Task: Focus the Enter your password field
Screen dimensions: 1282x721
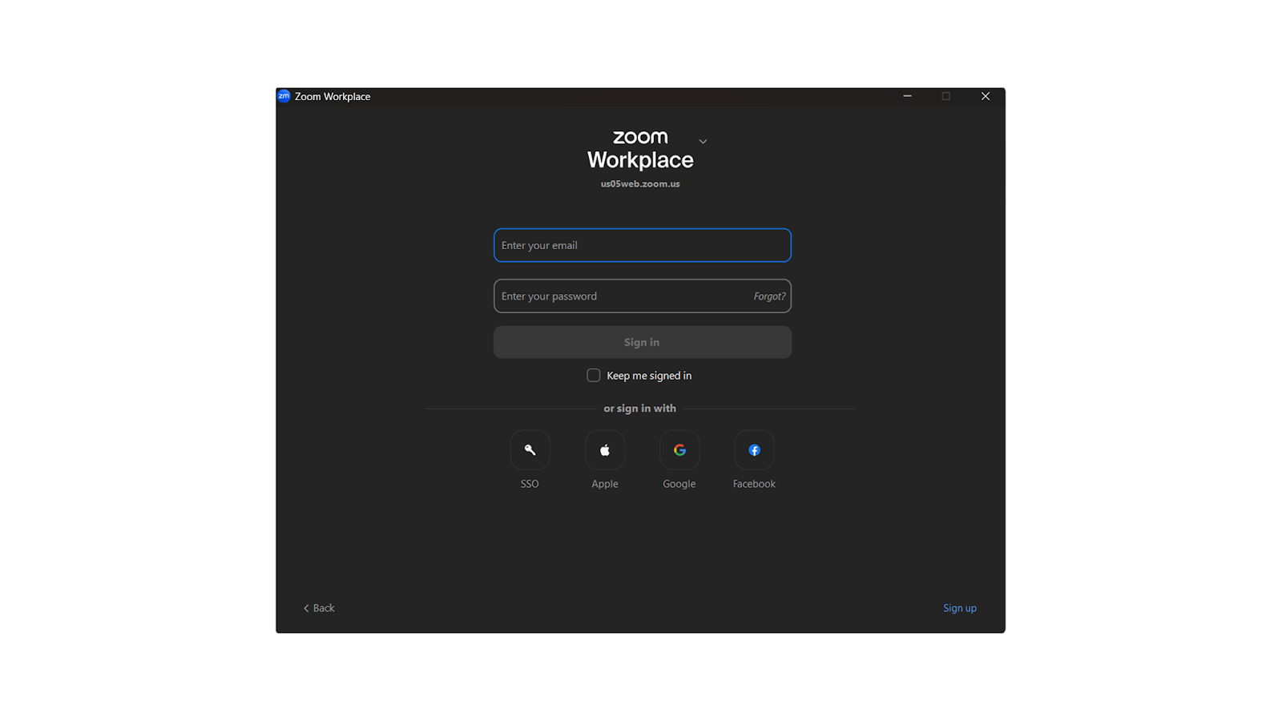Action: [643, 296]
